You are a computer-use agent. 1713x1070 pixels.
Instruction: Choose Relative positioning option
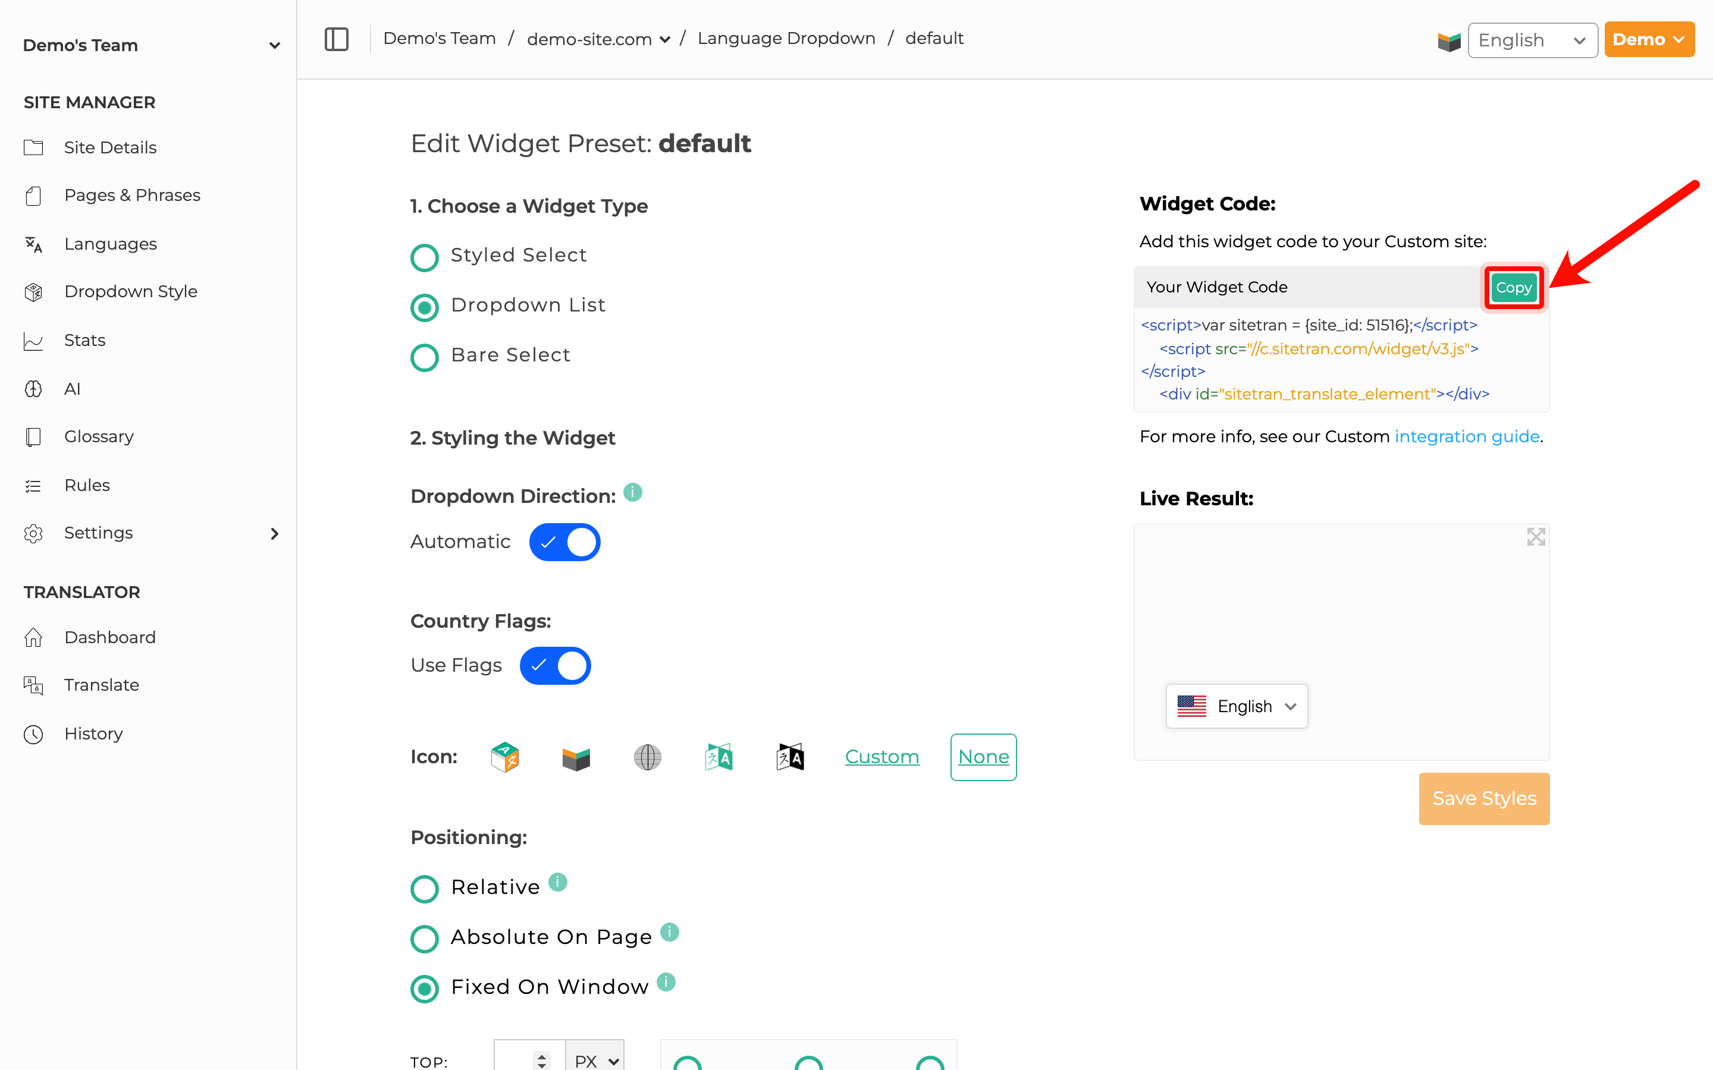[425, 889]
